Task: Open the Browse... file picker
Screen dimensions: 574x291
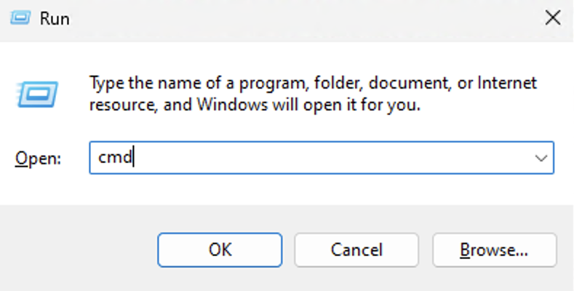Action: [x=494, y=250]
